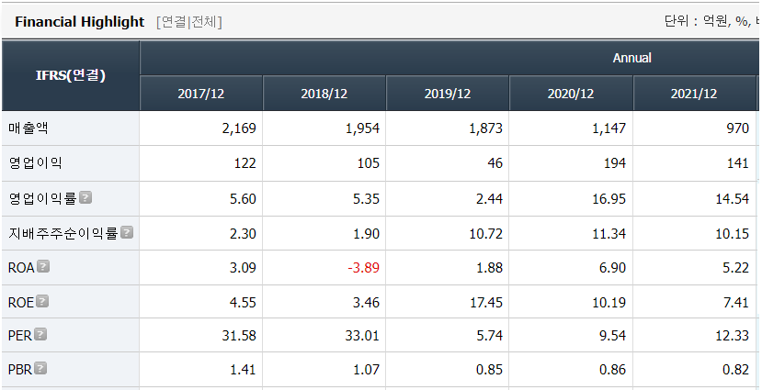Click the 0.82 PBR value
Viewport: 762px width, 390px height.
pyautogui.click(x=735, y=370)
